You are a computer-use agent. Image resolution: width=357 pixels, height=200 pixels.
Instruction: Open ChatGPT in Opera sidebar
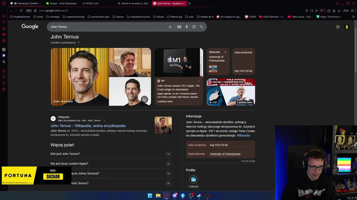coord(4,49)
